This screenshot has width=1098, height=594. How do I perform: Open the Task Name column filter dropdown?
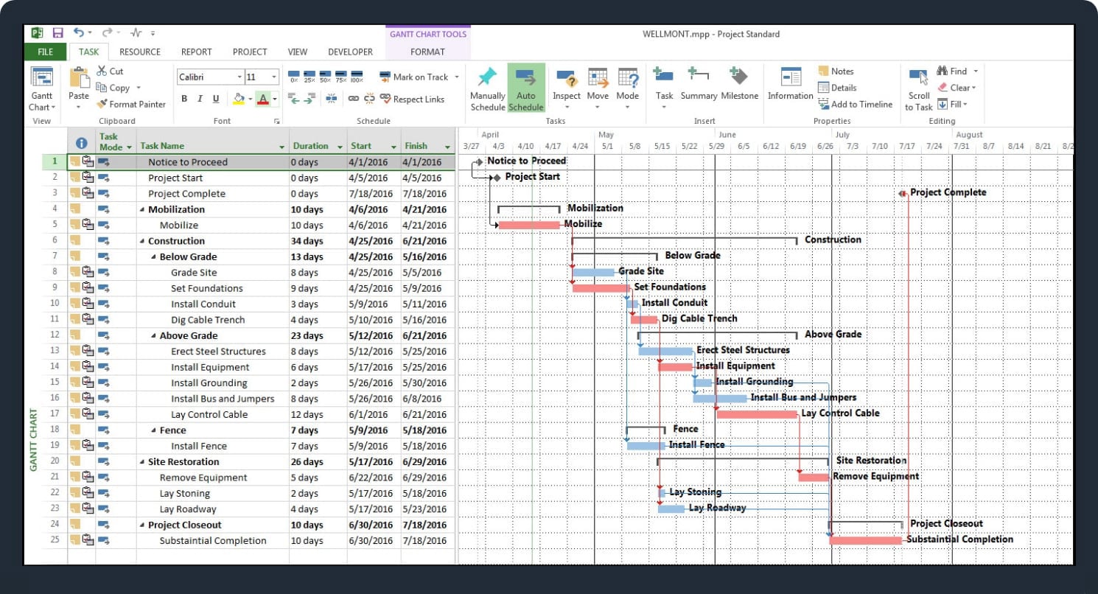pos(282,147)
